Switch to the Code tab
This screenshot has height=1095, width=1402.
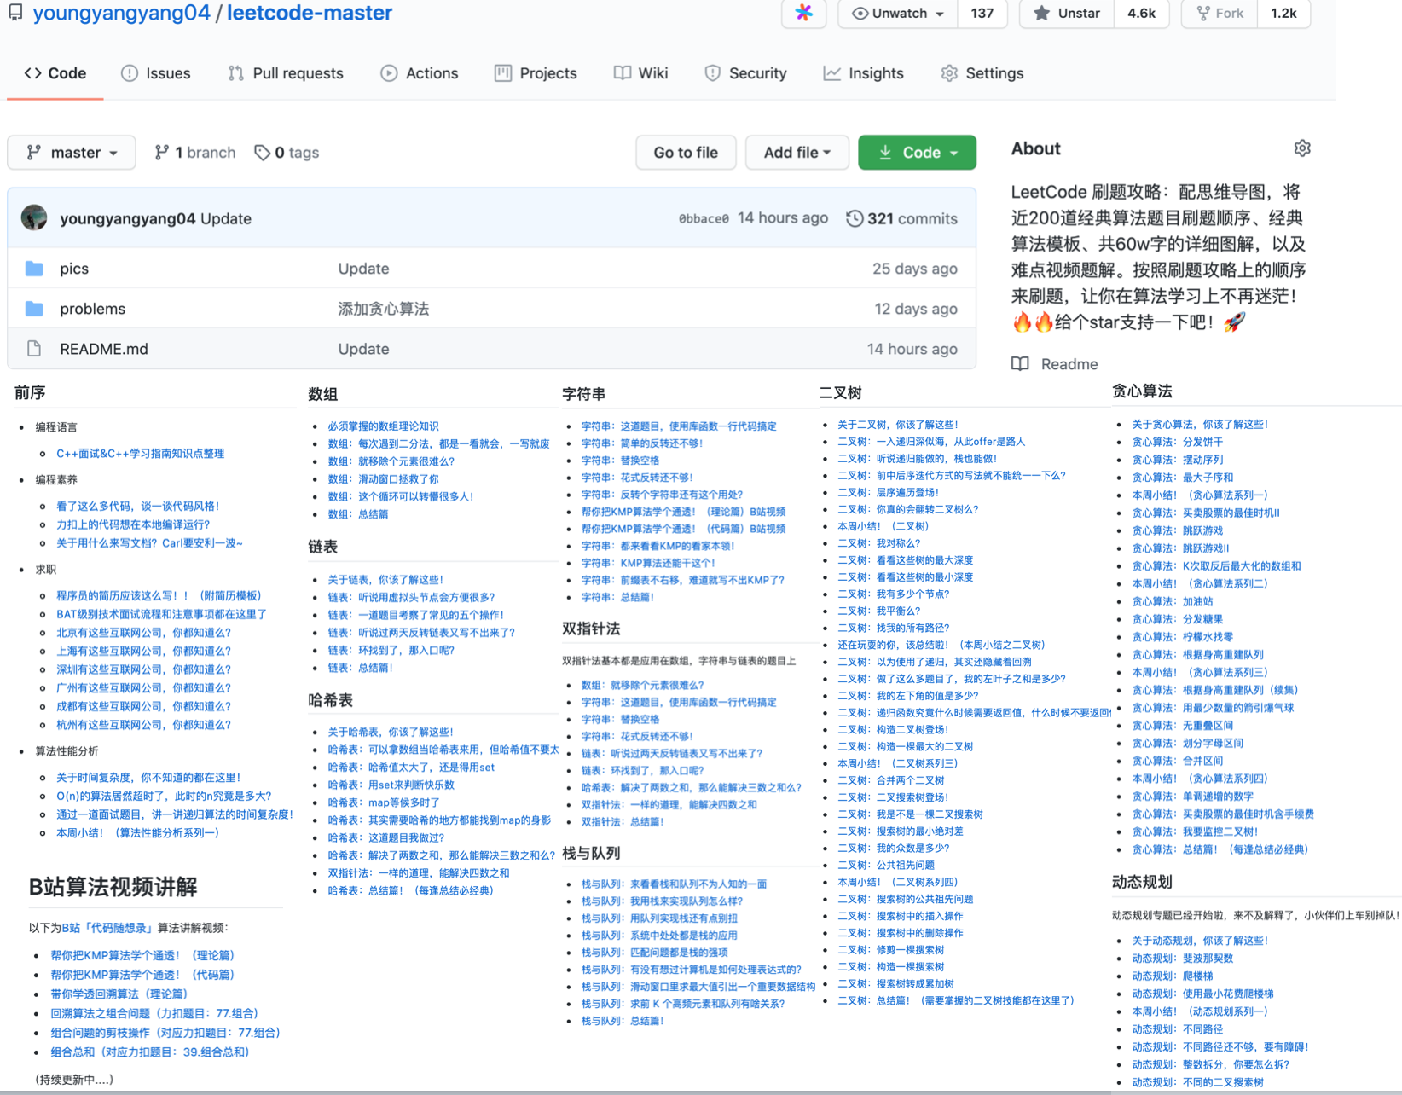point(55,73)
